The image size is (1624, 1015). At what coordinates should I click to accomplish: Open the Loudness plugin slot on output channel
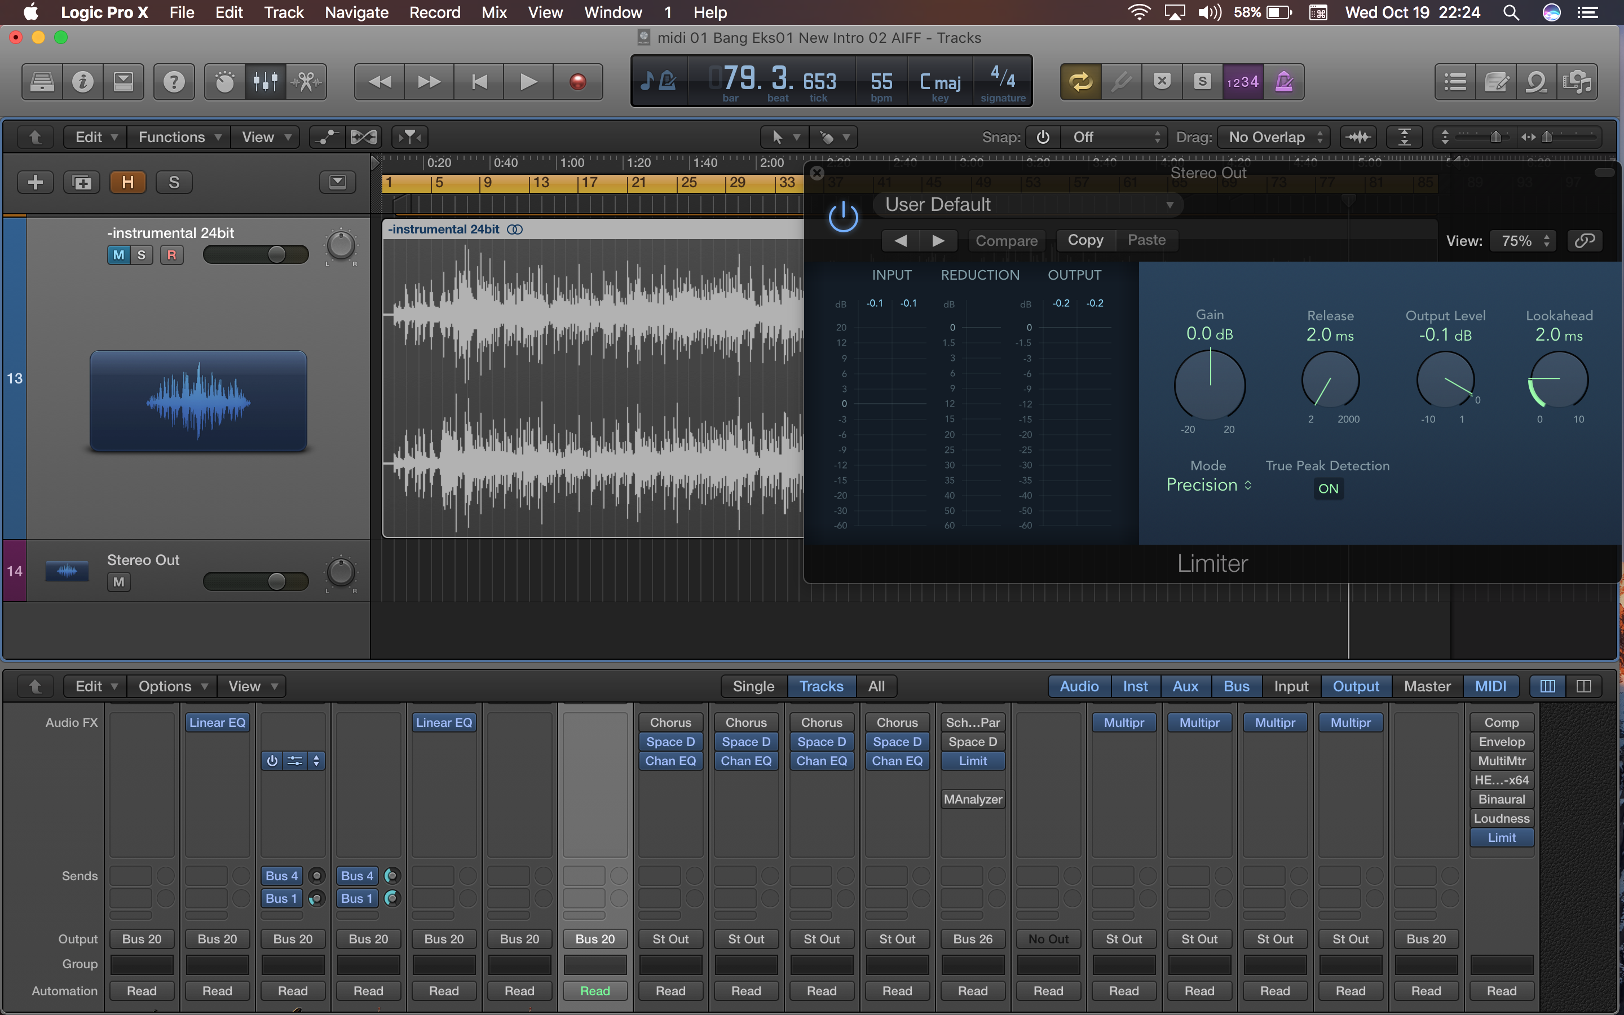pos(1501,818)
